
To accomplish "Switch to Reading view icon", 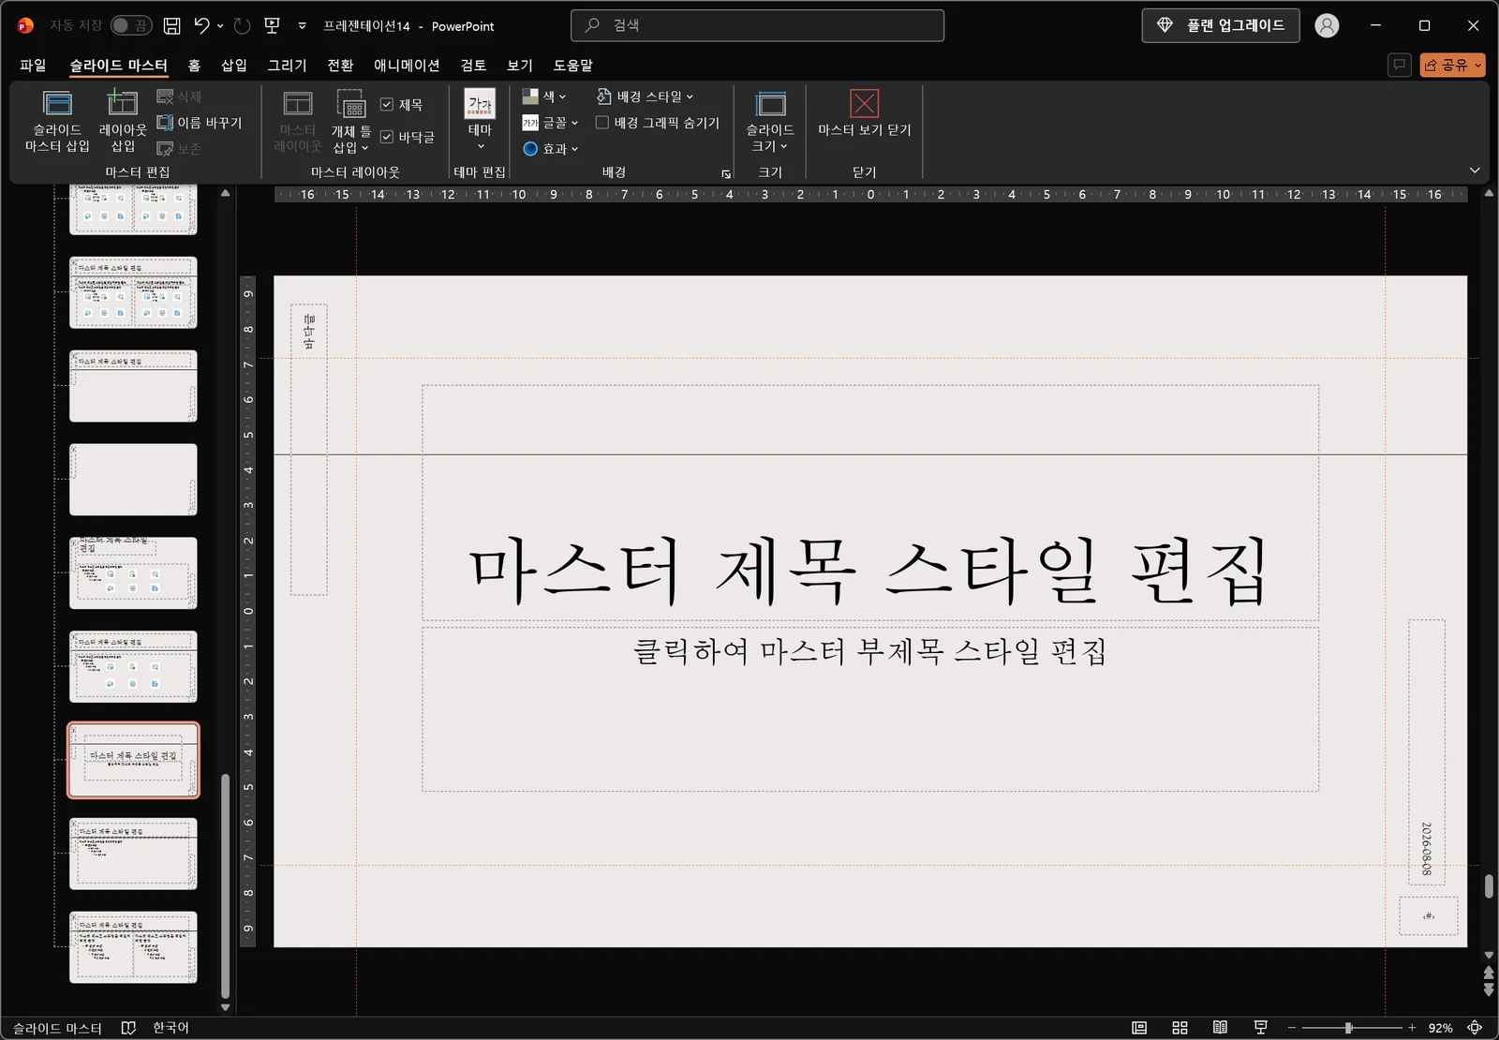I will [x=1220, y=1028].
